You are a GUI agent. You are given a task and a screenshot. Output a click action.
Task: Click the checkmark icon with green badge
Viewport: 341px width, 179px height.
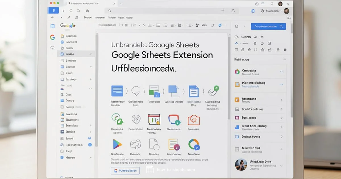pos(213,91)
